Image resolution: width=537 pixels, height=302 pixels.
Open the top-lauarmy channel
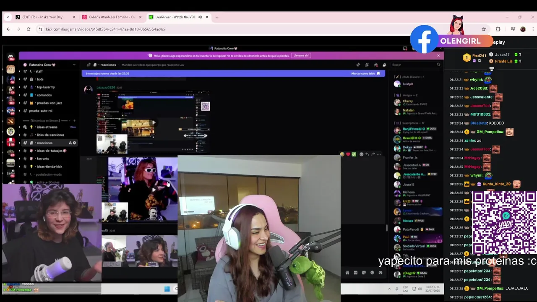tap(46, 87)
